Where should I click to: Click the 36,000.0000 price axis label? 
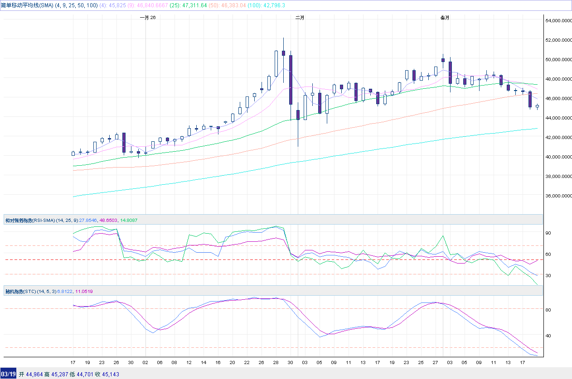(557, 196)
